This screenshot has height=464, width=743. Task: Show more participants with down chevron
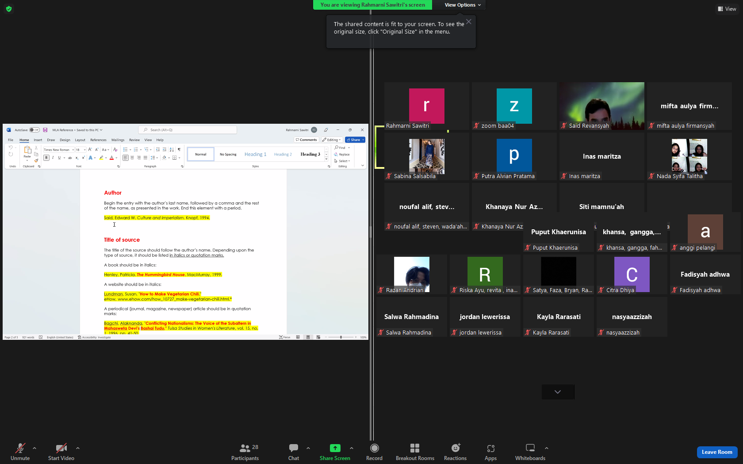pyautogui.click(x=558, y=392)
